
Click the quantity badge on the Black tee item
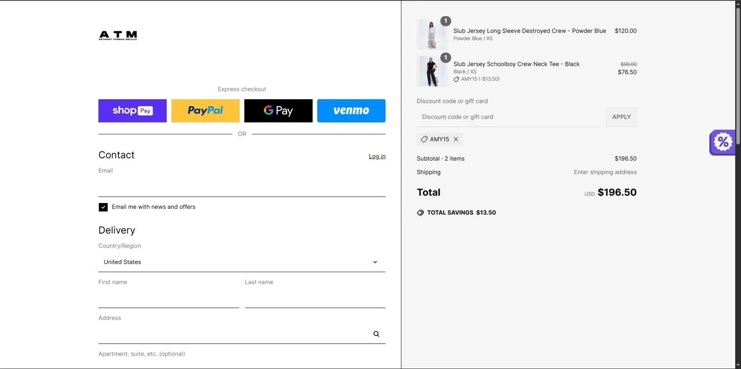446,58
